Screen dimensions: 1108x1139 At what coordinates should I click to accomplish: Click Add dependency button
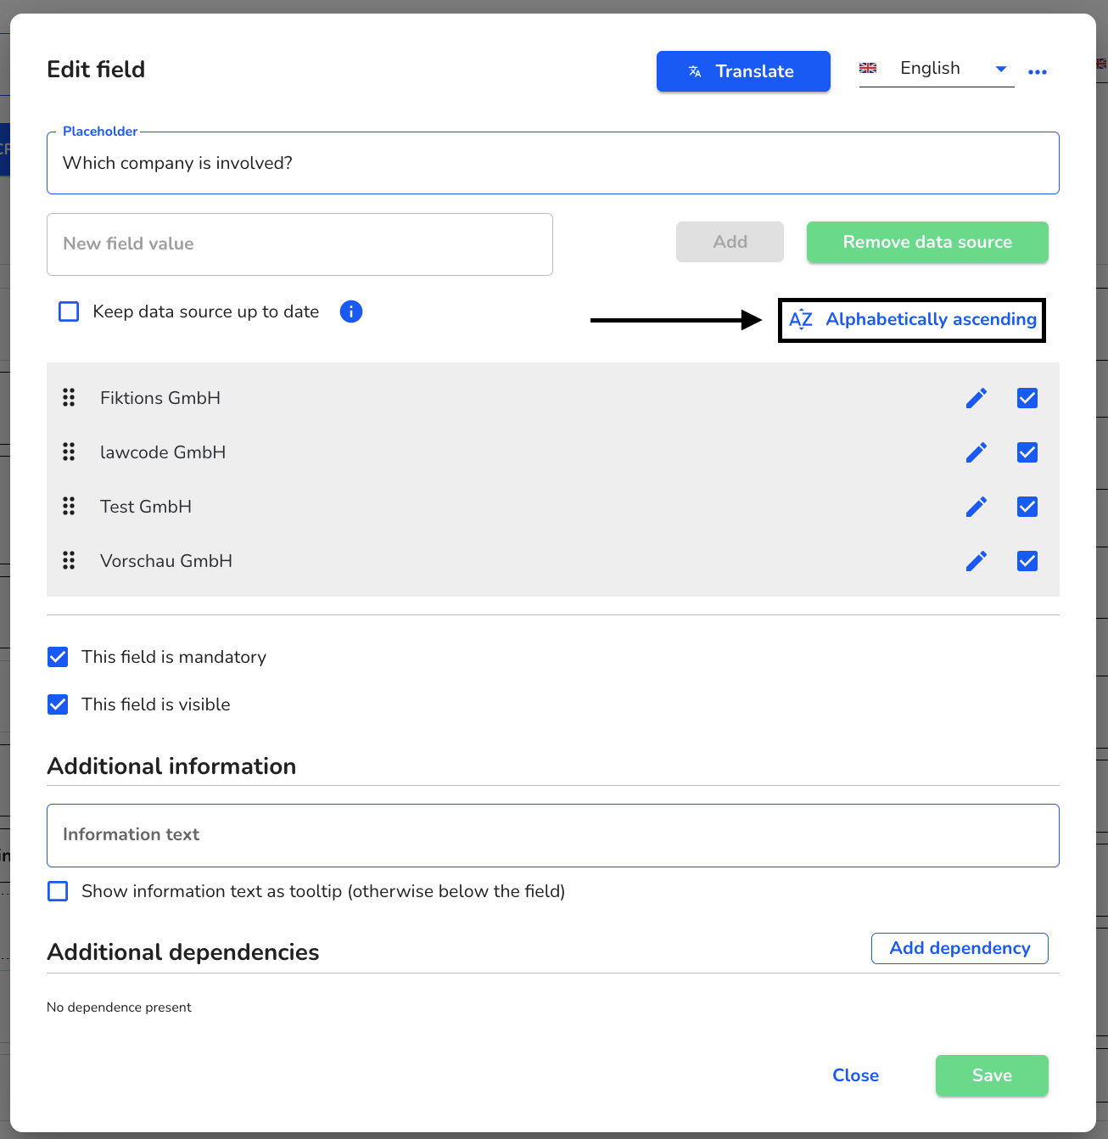coord(960,948)
